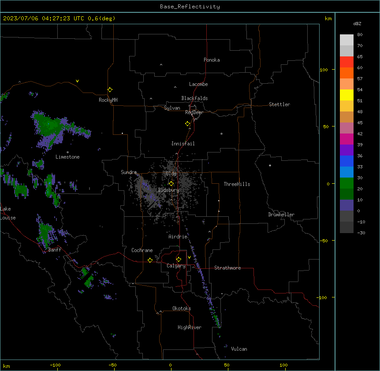
Task: Select the slate purple 10 dBZ legend swatch
Action: [346, 205]
